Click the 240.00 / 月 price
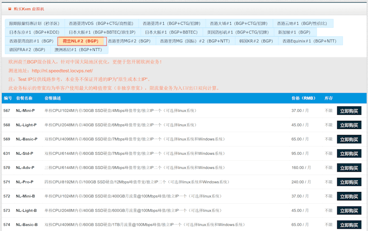This screenshot has width=368, height=231. tap(301, 182)
